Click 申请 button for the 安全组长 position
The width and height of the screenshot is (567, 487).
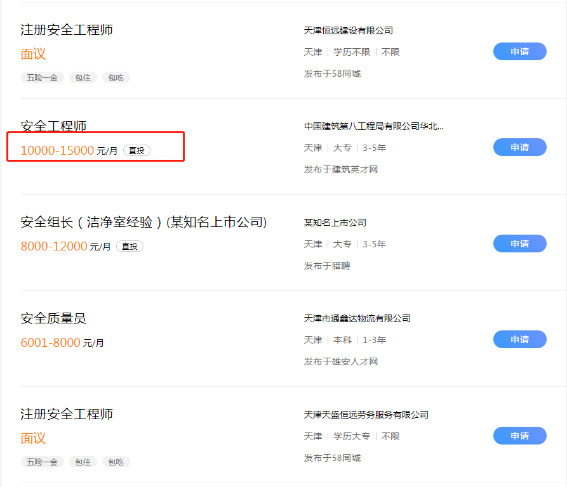pos(519,243)
